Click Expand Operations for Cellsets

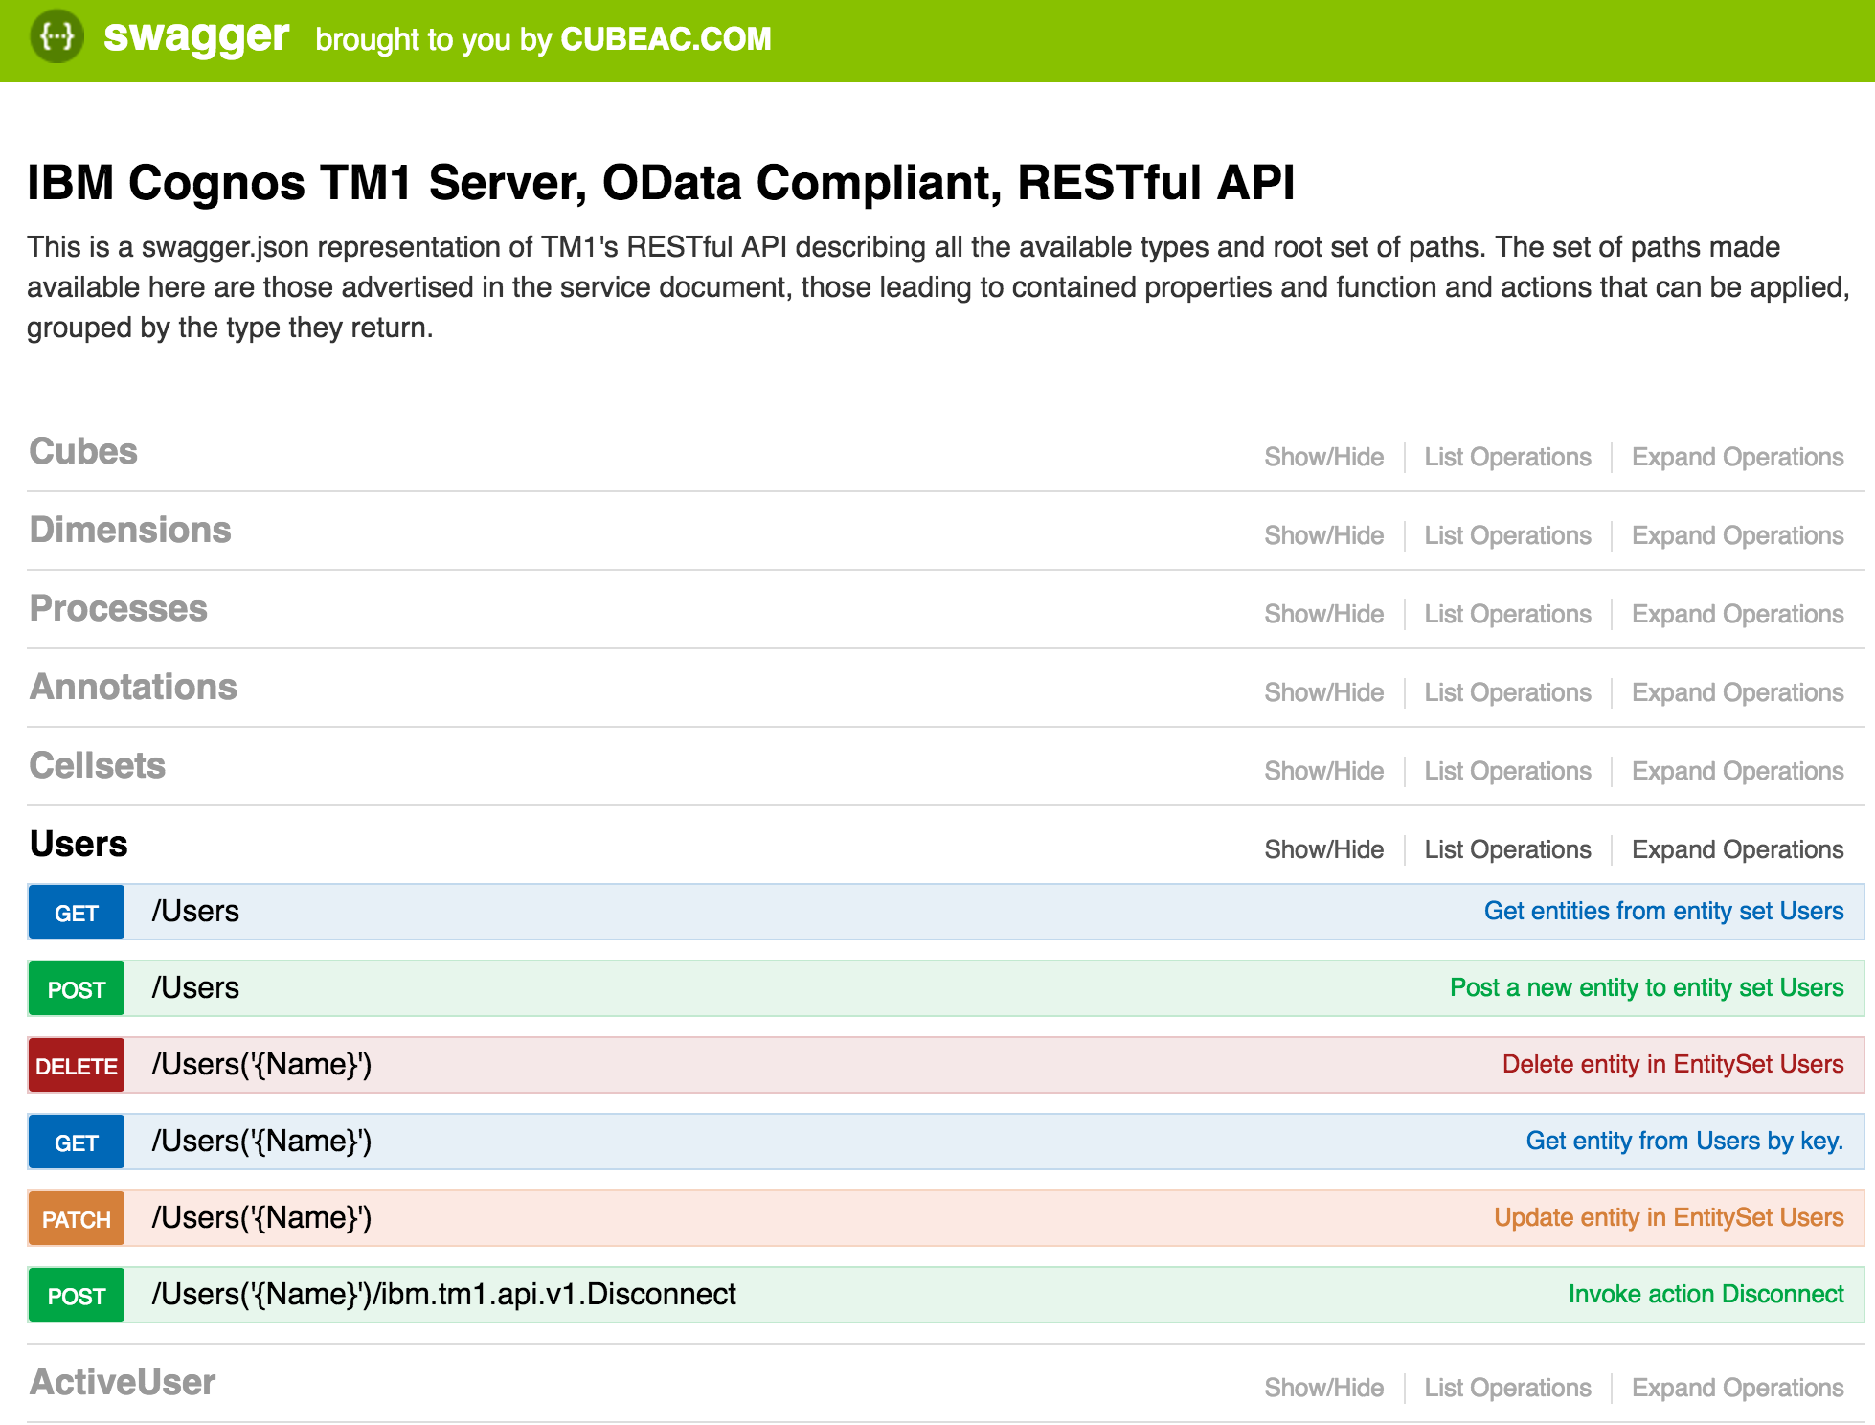[x=1737, y=771]
